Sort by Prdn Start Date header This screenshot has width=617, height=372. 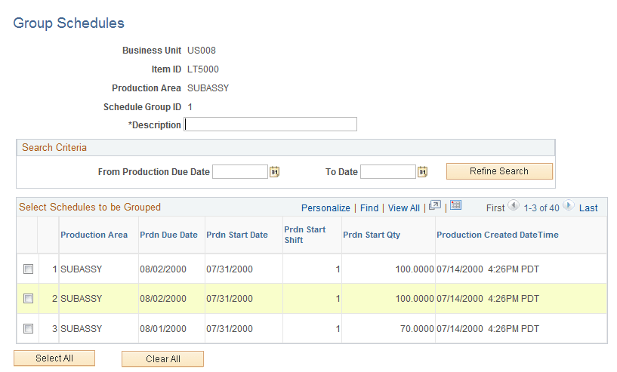237,235
